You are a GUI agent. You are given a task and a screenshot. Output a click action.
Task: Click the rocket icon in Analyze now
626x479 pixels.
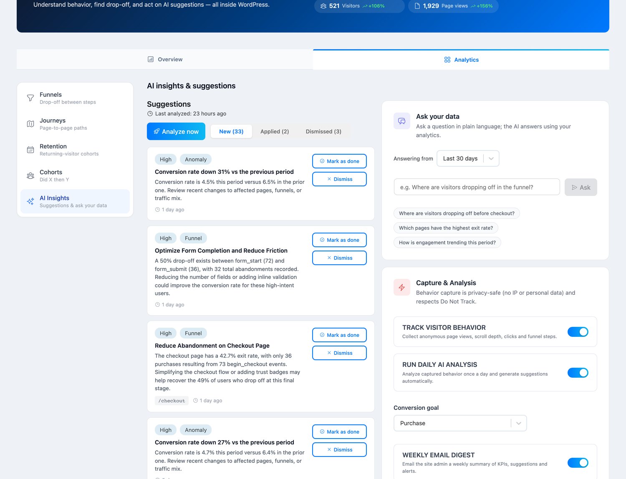[x=156, y=131]
